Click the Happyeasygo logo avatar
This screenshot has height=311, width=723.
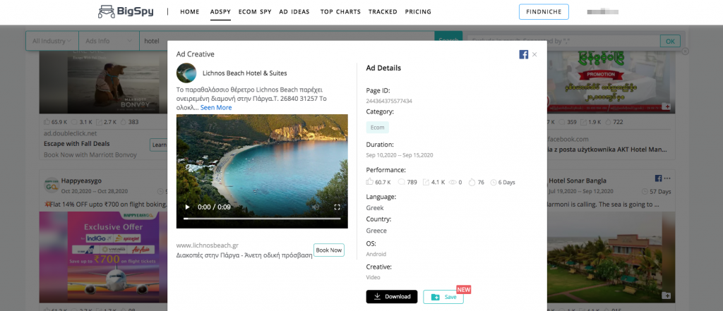tap(51, 185)
